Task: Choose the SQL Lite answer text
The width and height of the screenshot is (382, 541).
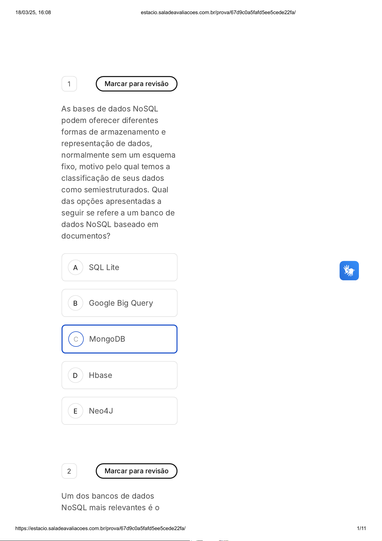Action: 104,267
